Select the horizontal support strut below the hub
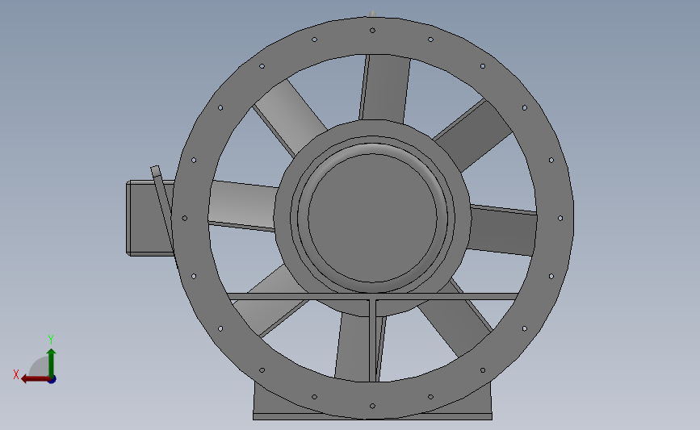Image resolution: width=700 pixels, height=430 pixels. (x=372, y=296)
